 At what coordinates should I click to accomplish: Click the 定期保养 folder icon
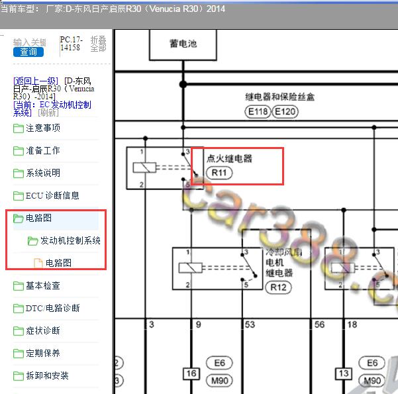point(19,354)
